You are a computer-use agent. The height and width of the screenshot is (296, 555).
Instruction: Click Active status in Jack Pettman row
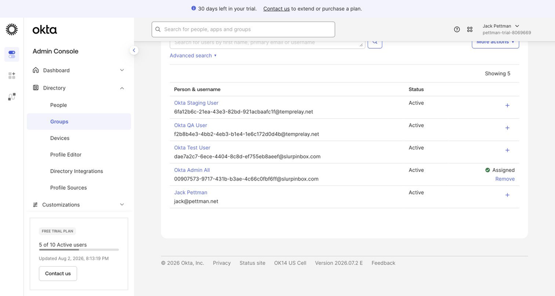click(416, 192)
